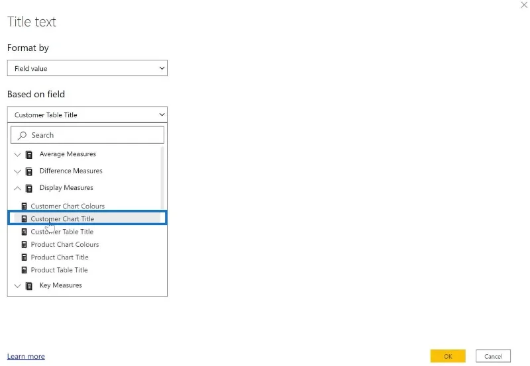Click the Display Measures table icon

[x=29, y=188]
